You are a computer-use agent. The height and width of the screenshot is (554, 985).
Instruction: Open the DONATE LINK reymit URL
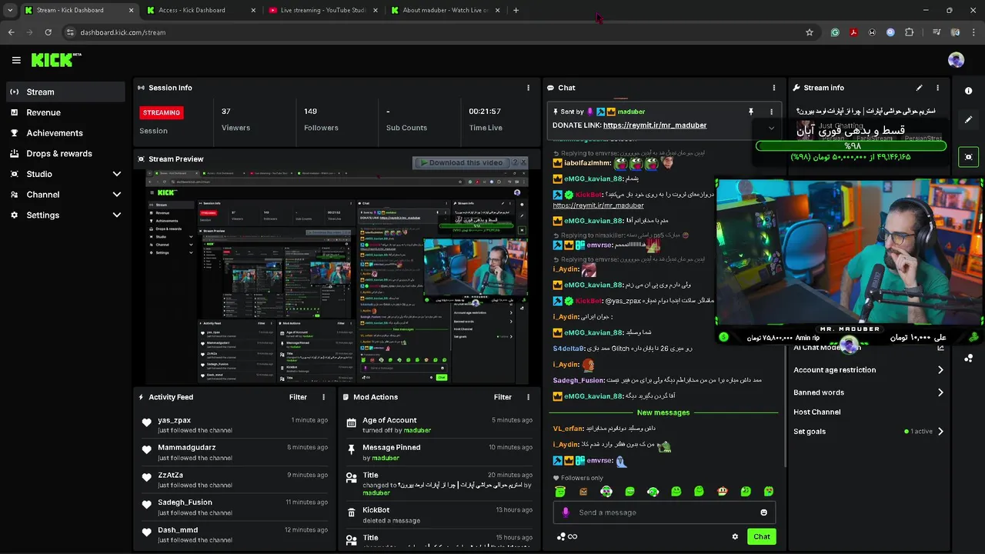655,125
